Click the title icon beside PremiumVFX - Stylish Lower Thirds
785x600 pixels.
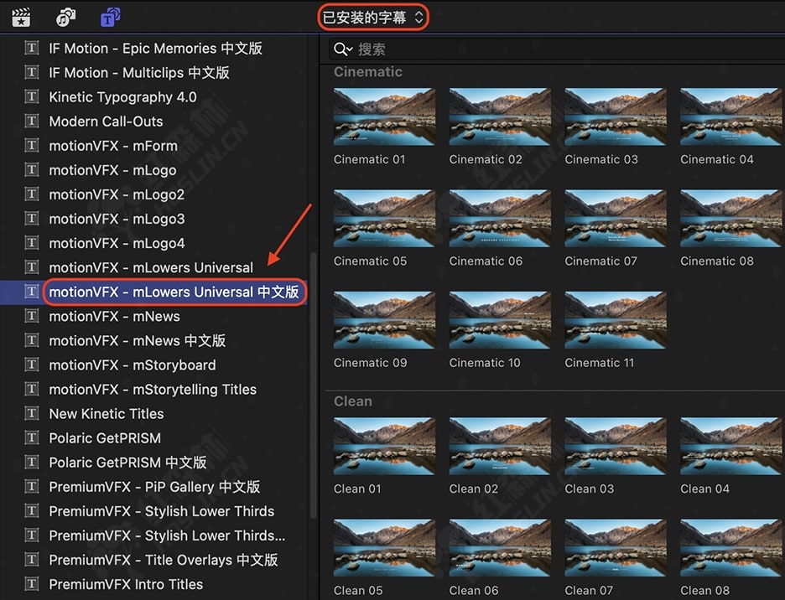(32, 511)
